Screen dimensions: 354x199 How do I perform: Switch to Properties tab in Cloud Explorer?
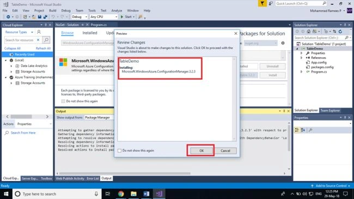tap(25, 124)
